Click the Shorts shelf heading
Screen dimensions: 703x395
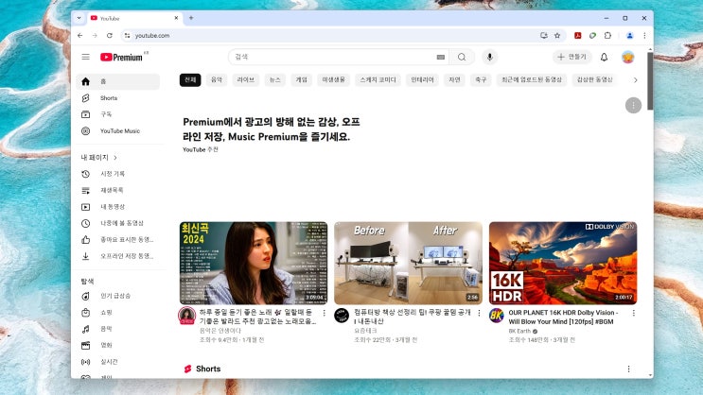click(208, 369)
